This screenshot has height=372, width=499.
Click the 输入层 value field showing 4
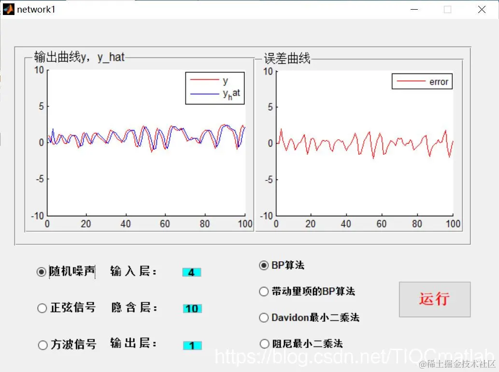pos(192,272)
